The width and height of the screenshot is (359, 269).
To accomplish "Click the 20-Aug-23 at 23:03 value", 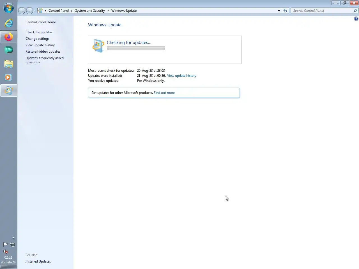I will [151, 71].
